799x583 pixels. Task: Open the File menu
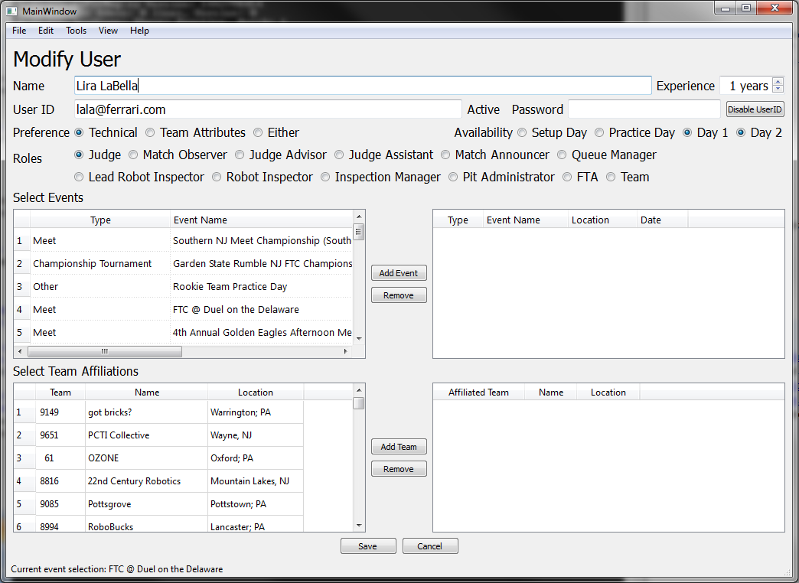(x=19, y=31)
